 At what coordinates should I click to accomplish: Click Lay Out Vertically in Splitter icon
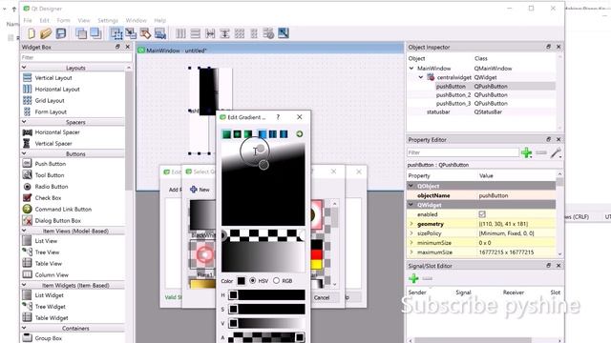coord(224,34)
